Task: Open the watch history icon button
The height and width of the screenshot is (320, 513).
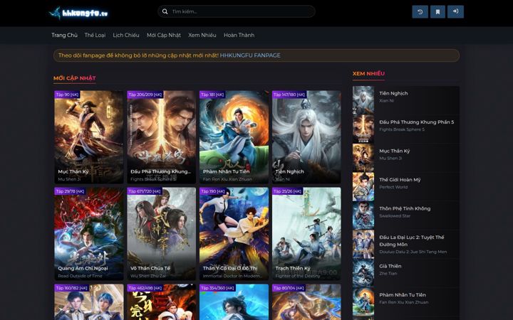Action: tap(420, 12)
